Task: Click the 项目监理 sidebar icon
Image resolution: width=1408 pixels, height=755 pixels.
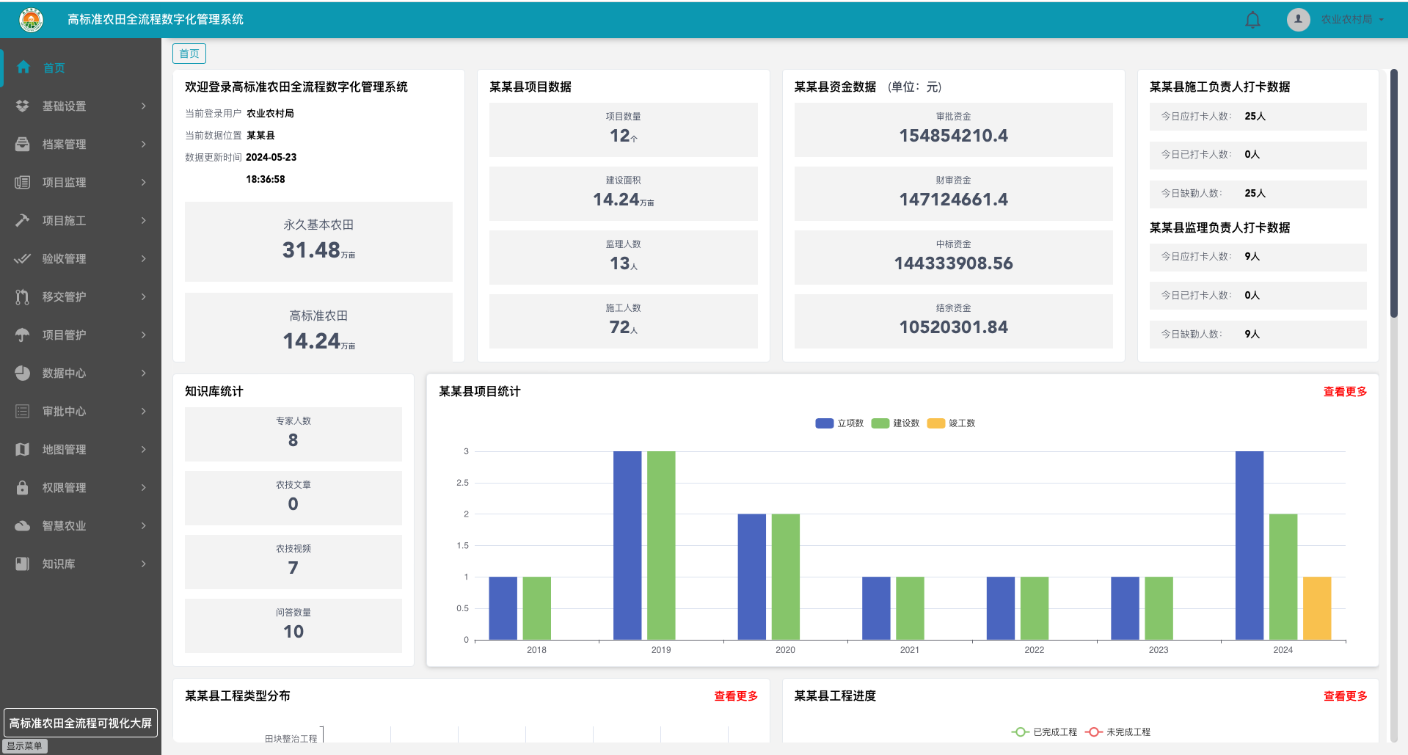Action: tap(23, 182)
